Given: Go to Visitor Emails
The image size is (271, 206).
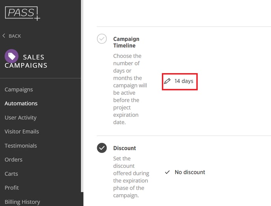Looking at the screenshot, I should [x=22, y=131].
